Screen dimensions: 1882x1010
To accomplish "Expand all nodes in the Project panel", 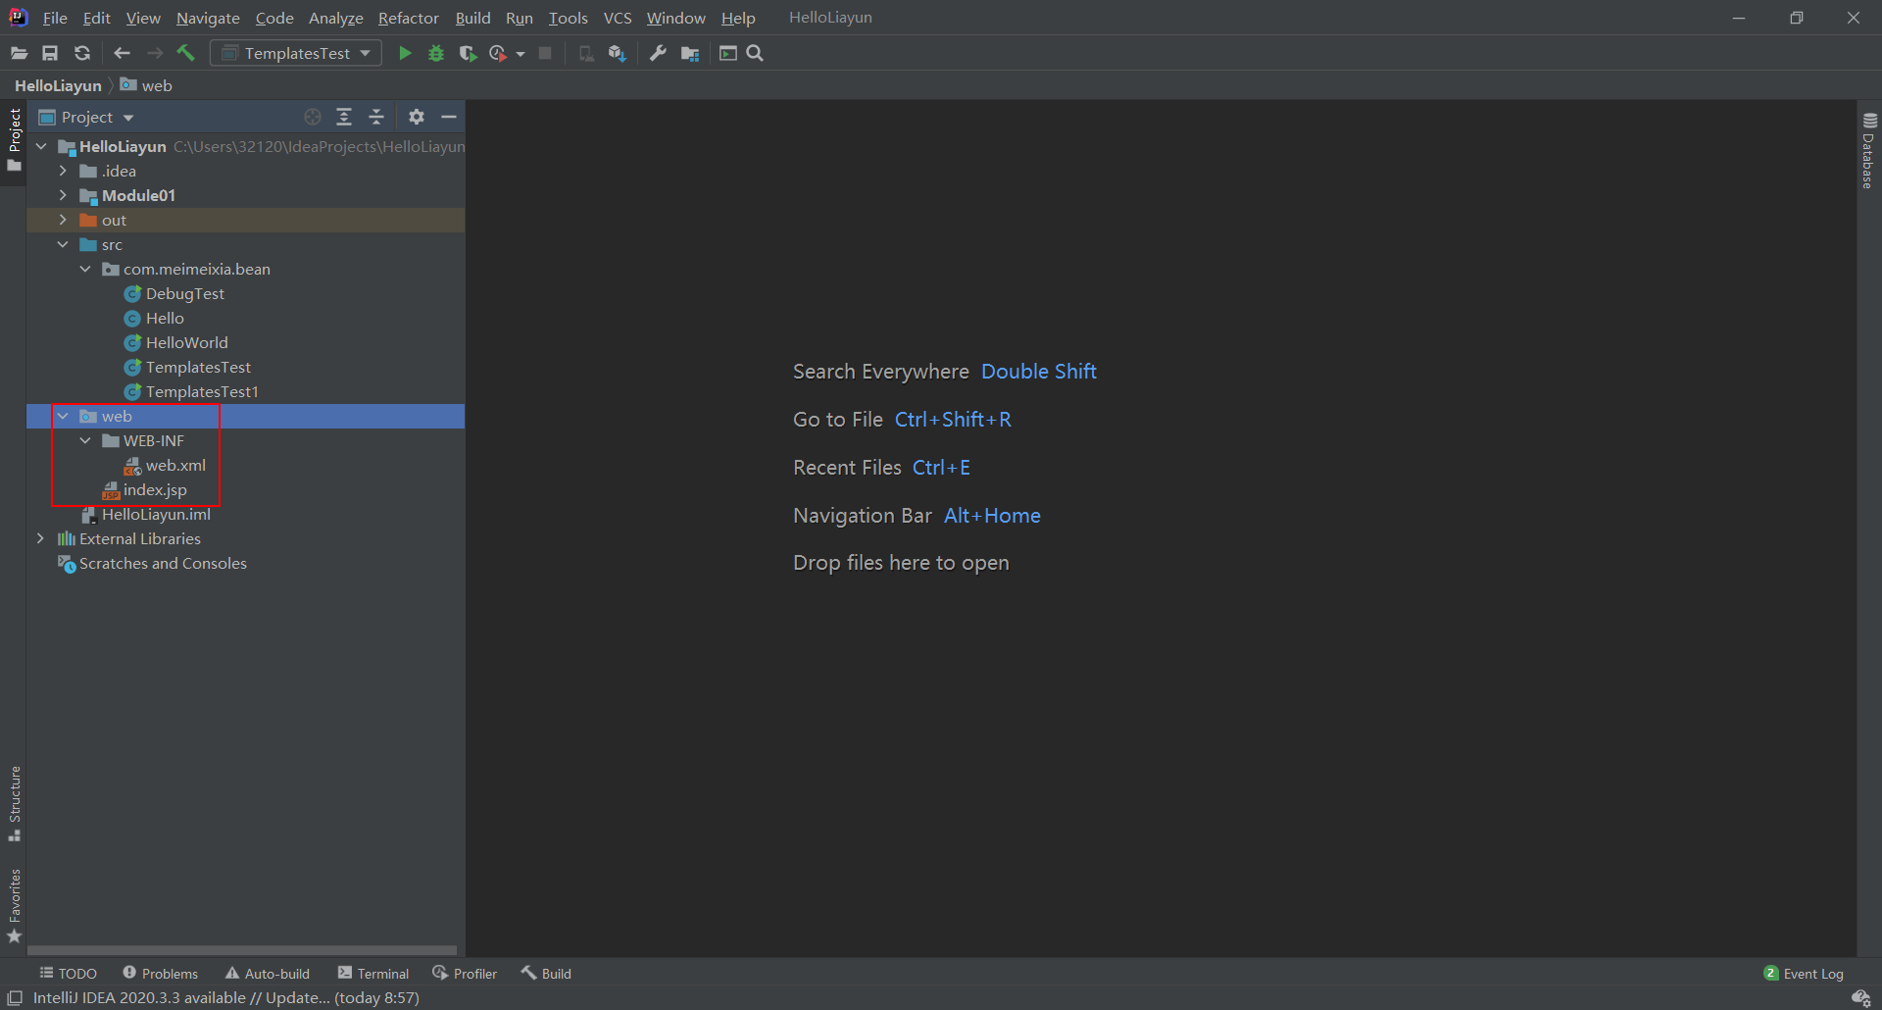I will 344,117.
